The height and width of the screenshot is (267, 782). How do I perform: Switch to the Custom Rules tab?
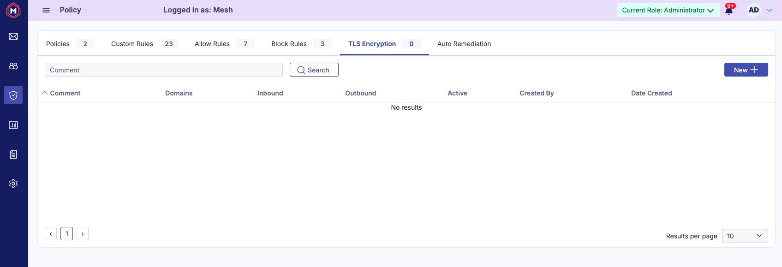coord(132,44)
